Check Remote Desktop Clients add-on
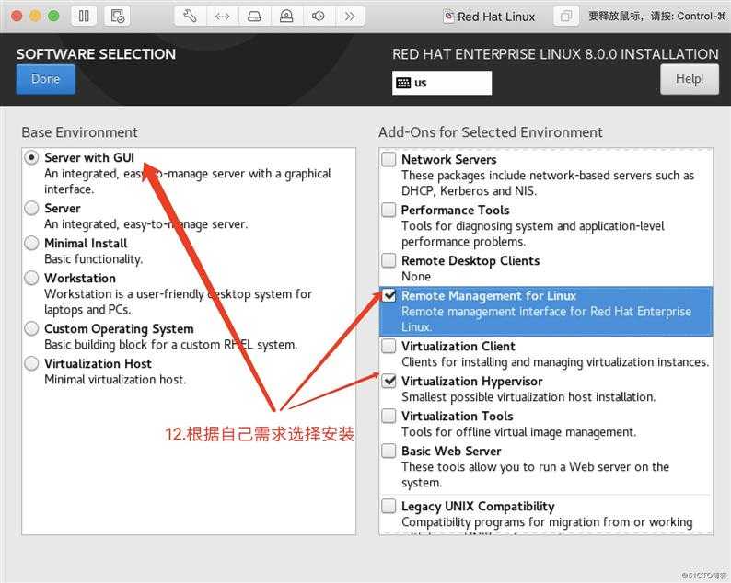 pyautogui.click(x=389, y=260)
